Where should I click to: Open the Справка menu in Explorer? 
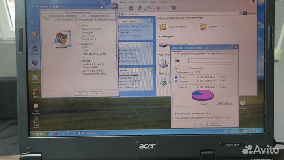163,2
